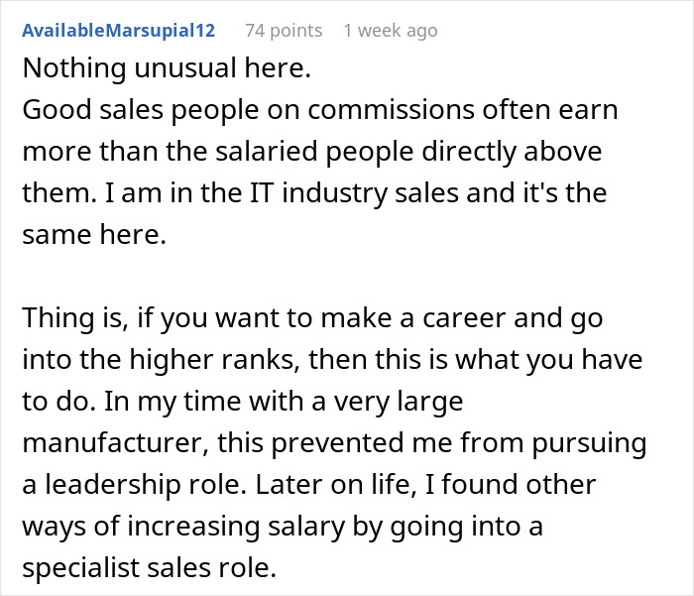Open the '1 week ago' comment permalink
This screenshot has height=596, width=694.
pos(390,31)
